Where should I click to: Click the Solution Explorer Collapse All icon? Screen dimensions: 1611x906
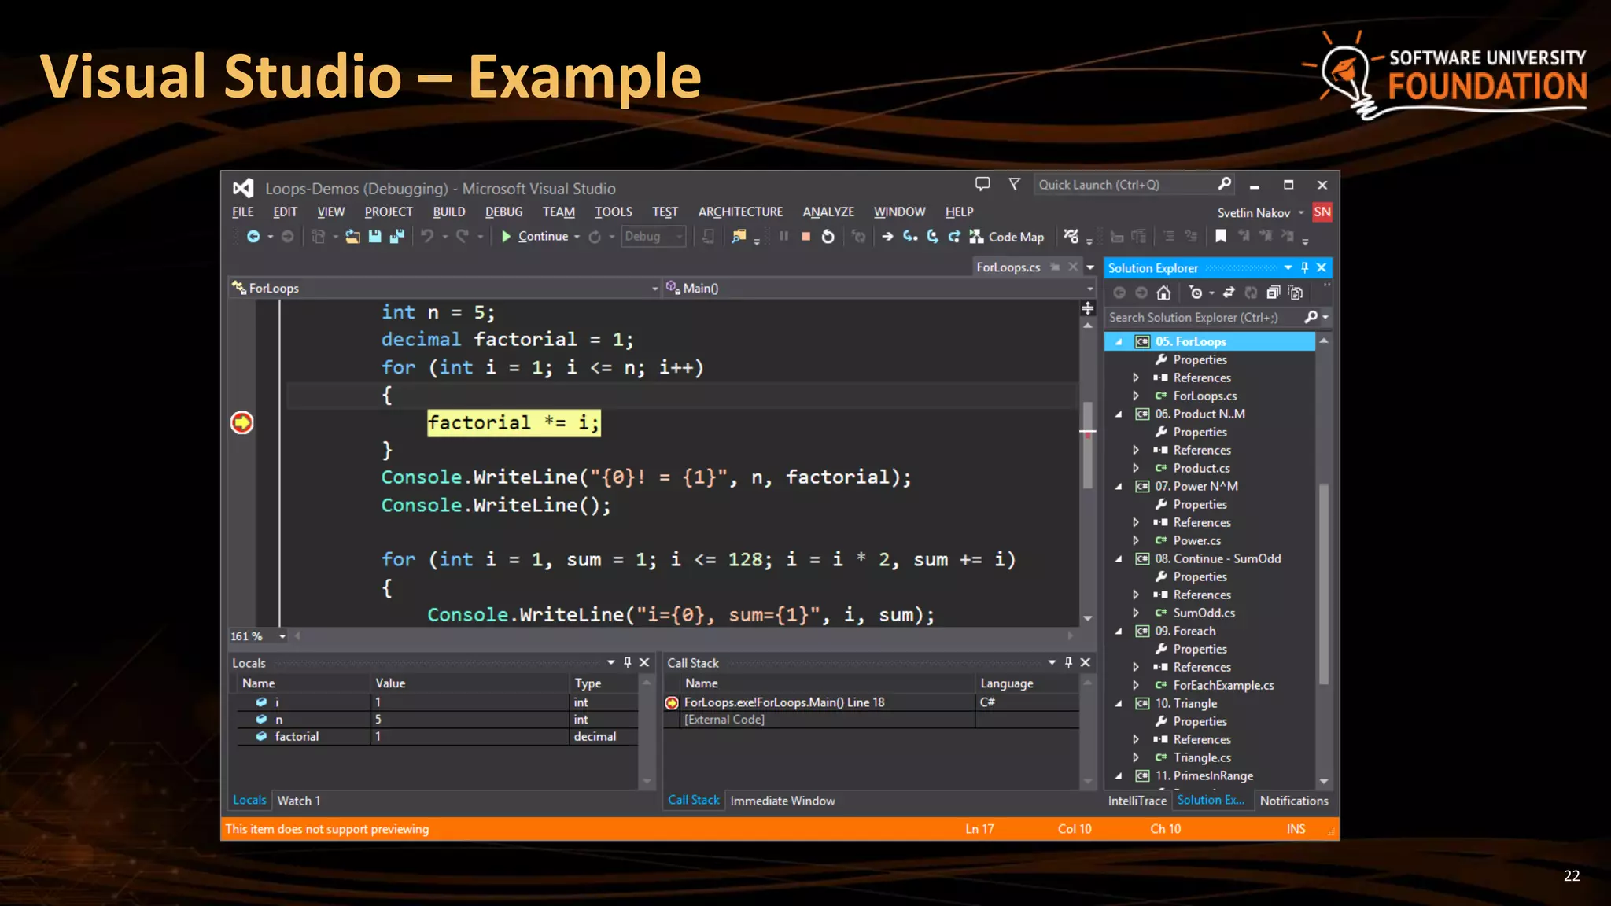pos(1273,293)
